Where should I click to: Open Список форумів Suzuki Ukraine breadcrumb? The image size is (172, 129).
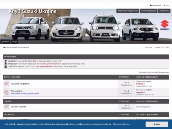[x=17, y=47]
